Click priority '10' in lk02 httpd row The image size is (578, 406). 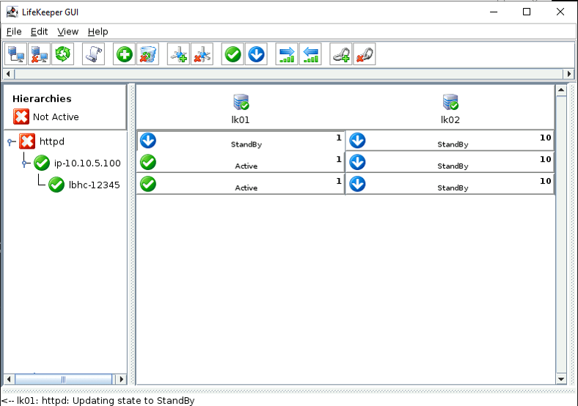[x=546, y=138]
